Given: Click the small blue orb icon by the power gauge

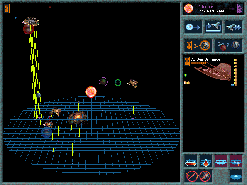Looking at the screenshot, I should click(232, 85).
